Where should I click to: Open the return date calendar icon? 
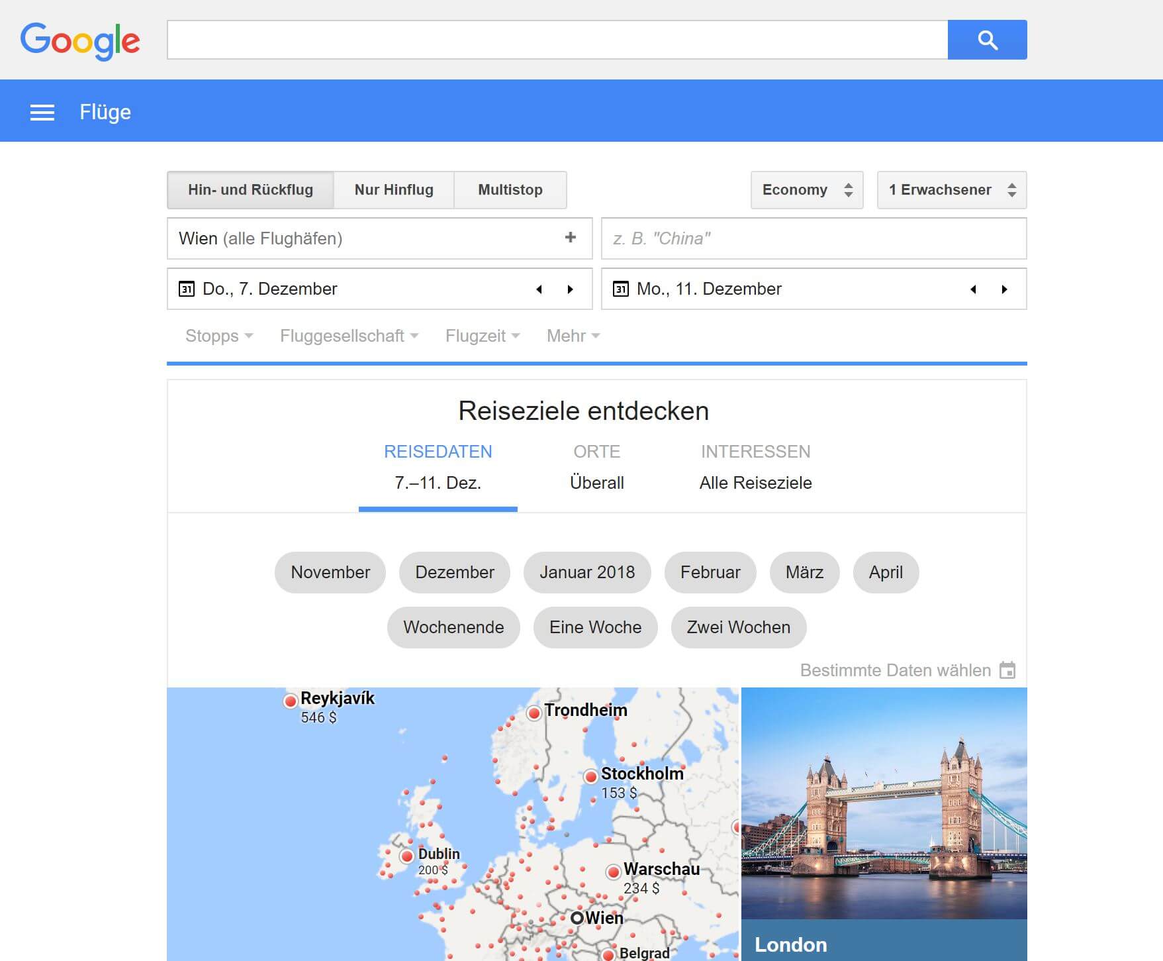coord(620,289)
